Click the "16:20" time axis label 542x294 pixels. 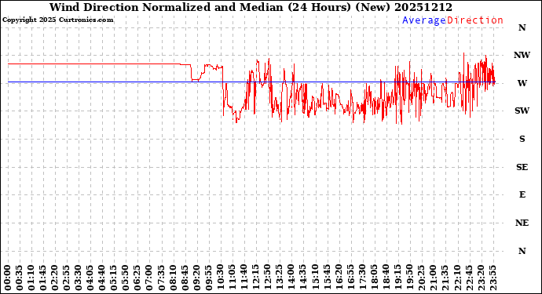pos(339,278)
